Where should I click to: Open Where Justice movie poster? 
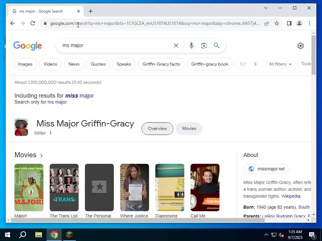135,187
